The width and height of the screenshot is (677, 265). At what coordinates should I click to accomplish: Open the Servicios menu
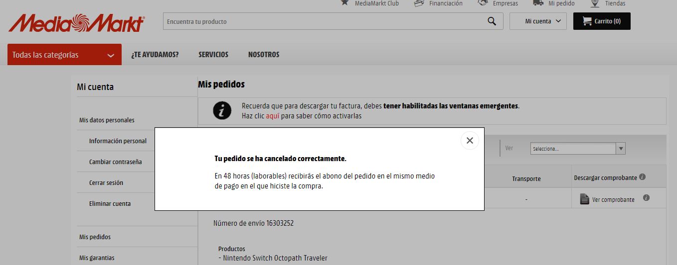point(213,55)
